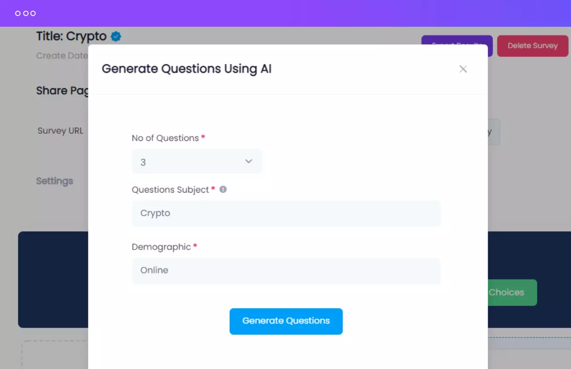Screen dimensions: 571x369
Task: Click the first window control dot
Action: [x=18, y=13]
